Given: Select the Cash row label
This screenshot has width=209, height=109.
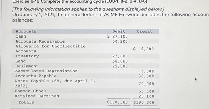Looking at the screenshot, I should [x=21, y=36].
